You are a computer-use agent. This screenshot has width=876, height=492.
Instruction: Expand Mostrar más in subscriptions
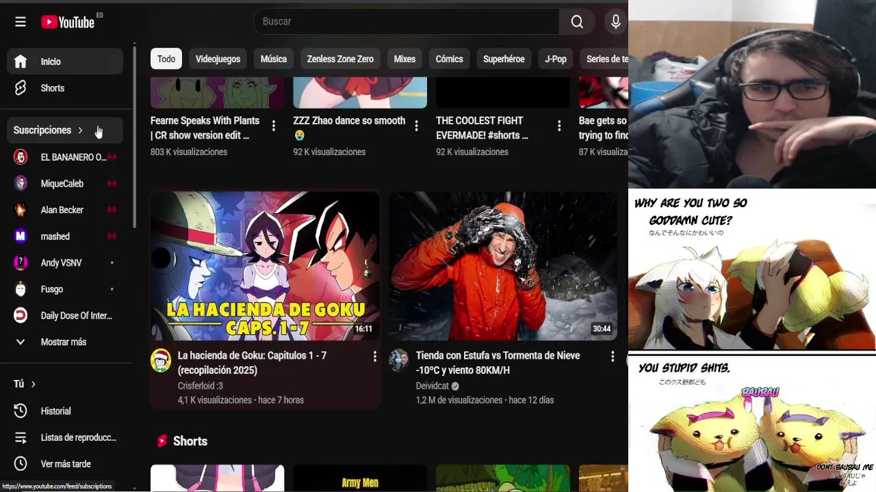click(65, 342)
